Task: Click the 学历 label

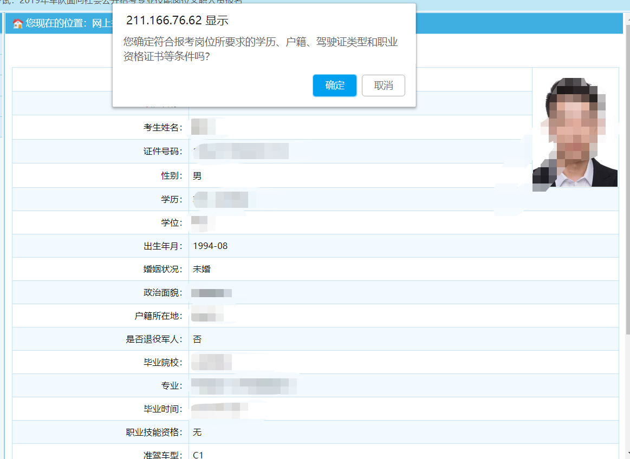Action: pyautogui.click(x=172, y=199)
